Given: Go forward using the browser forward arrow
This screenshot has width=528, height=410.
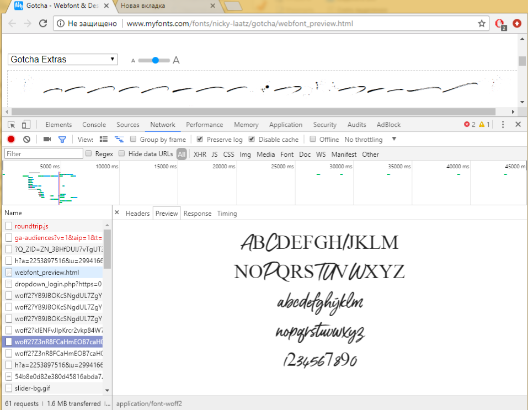Looking at the screenshot, I should click(x=28, y=24).
